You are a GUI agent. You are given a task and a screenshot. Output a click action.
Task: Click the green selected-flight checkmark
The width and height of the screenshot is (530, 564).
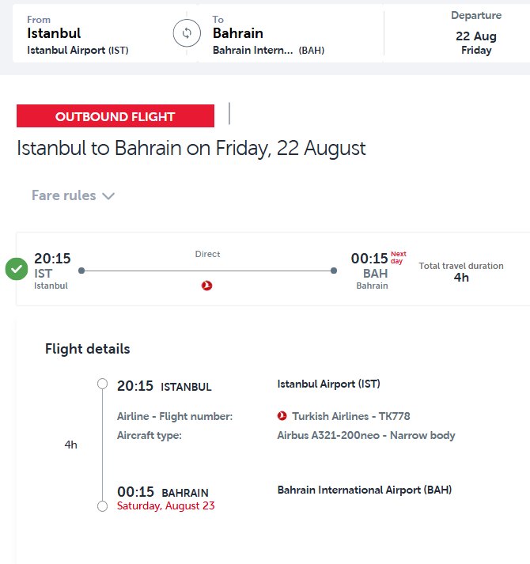click(17, 269)
